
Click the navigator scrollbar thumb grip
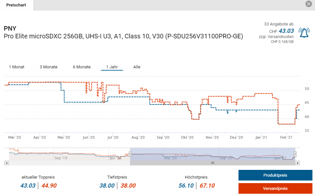212,163
